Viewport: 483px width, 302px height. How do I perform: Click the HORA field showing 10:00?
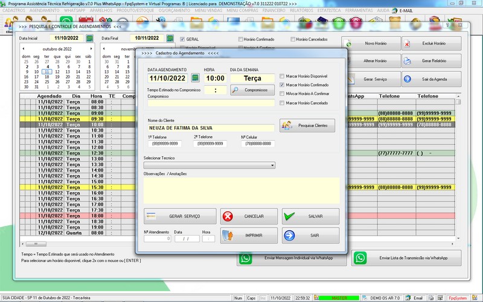click(x=216, y=79)
